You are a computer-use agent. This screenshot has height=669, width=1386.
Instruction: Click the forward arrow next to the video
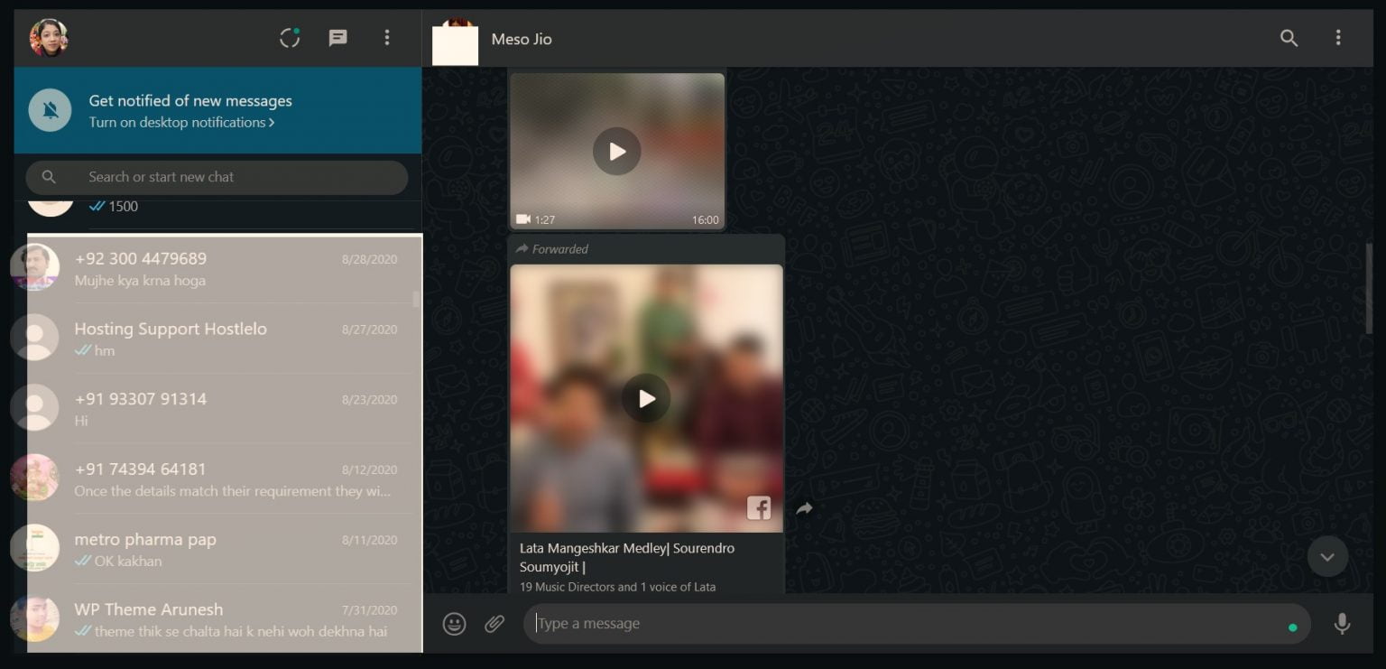804,508
